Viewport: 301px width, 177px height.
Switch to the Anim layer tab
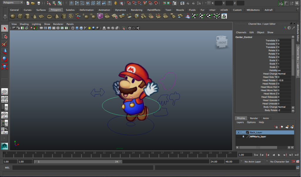pos(266,118)
